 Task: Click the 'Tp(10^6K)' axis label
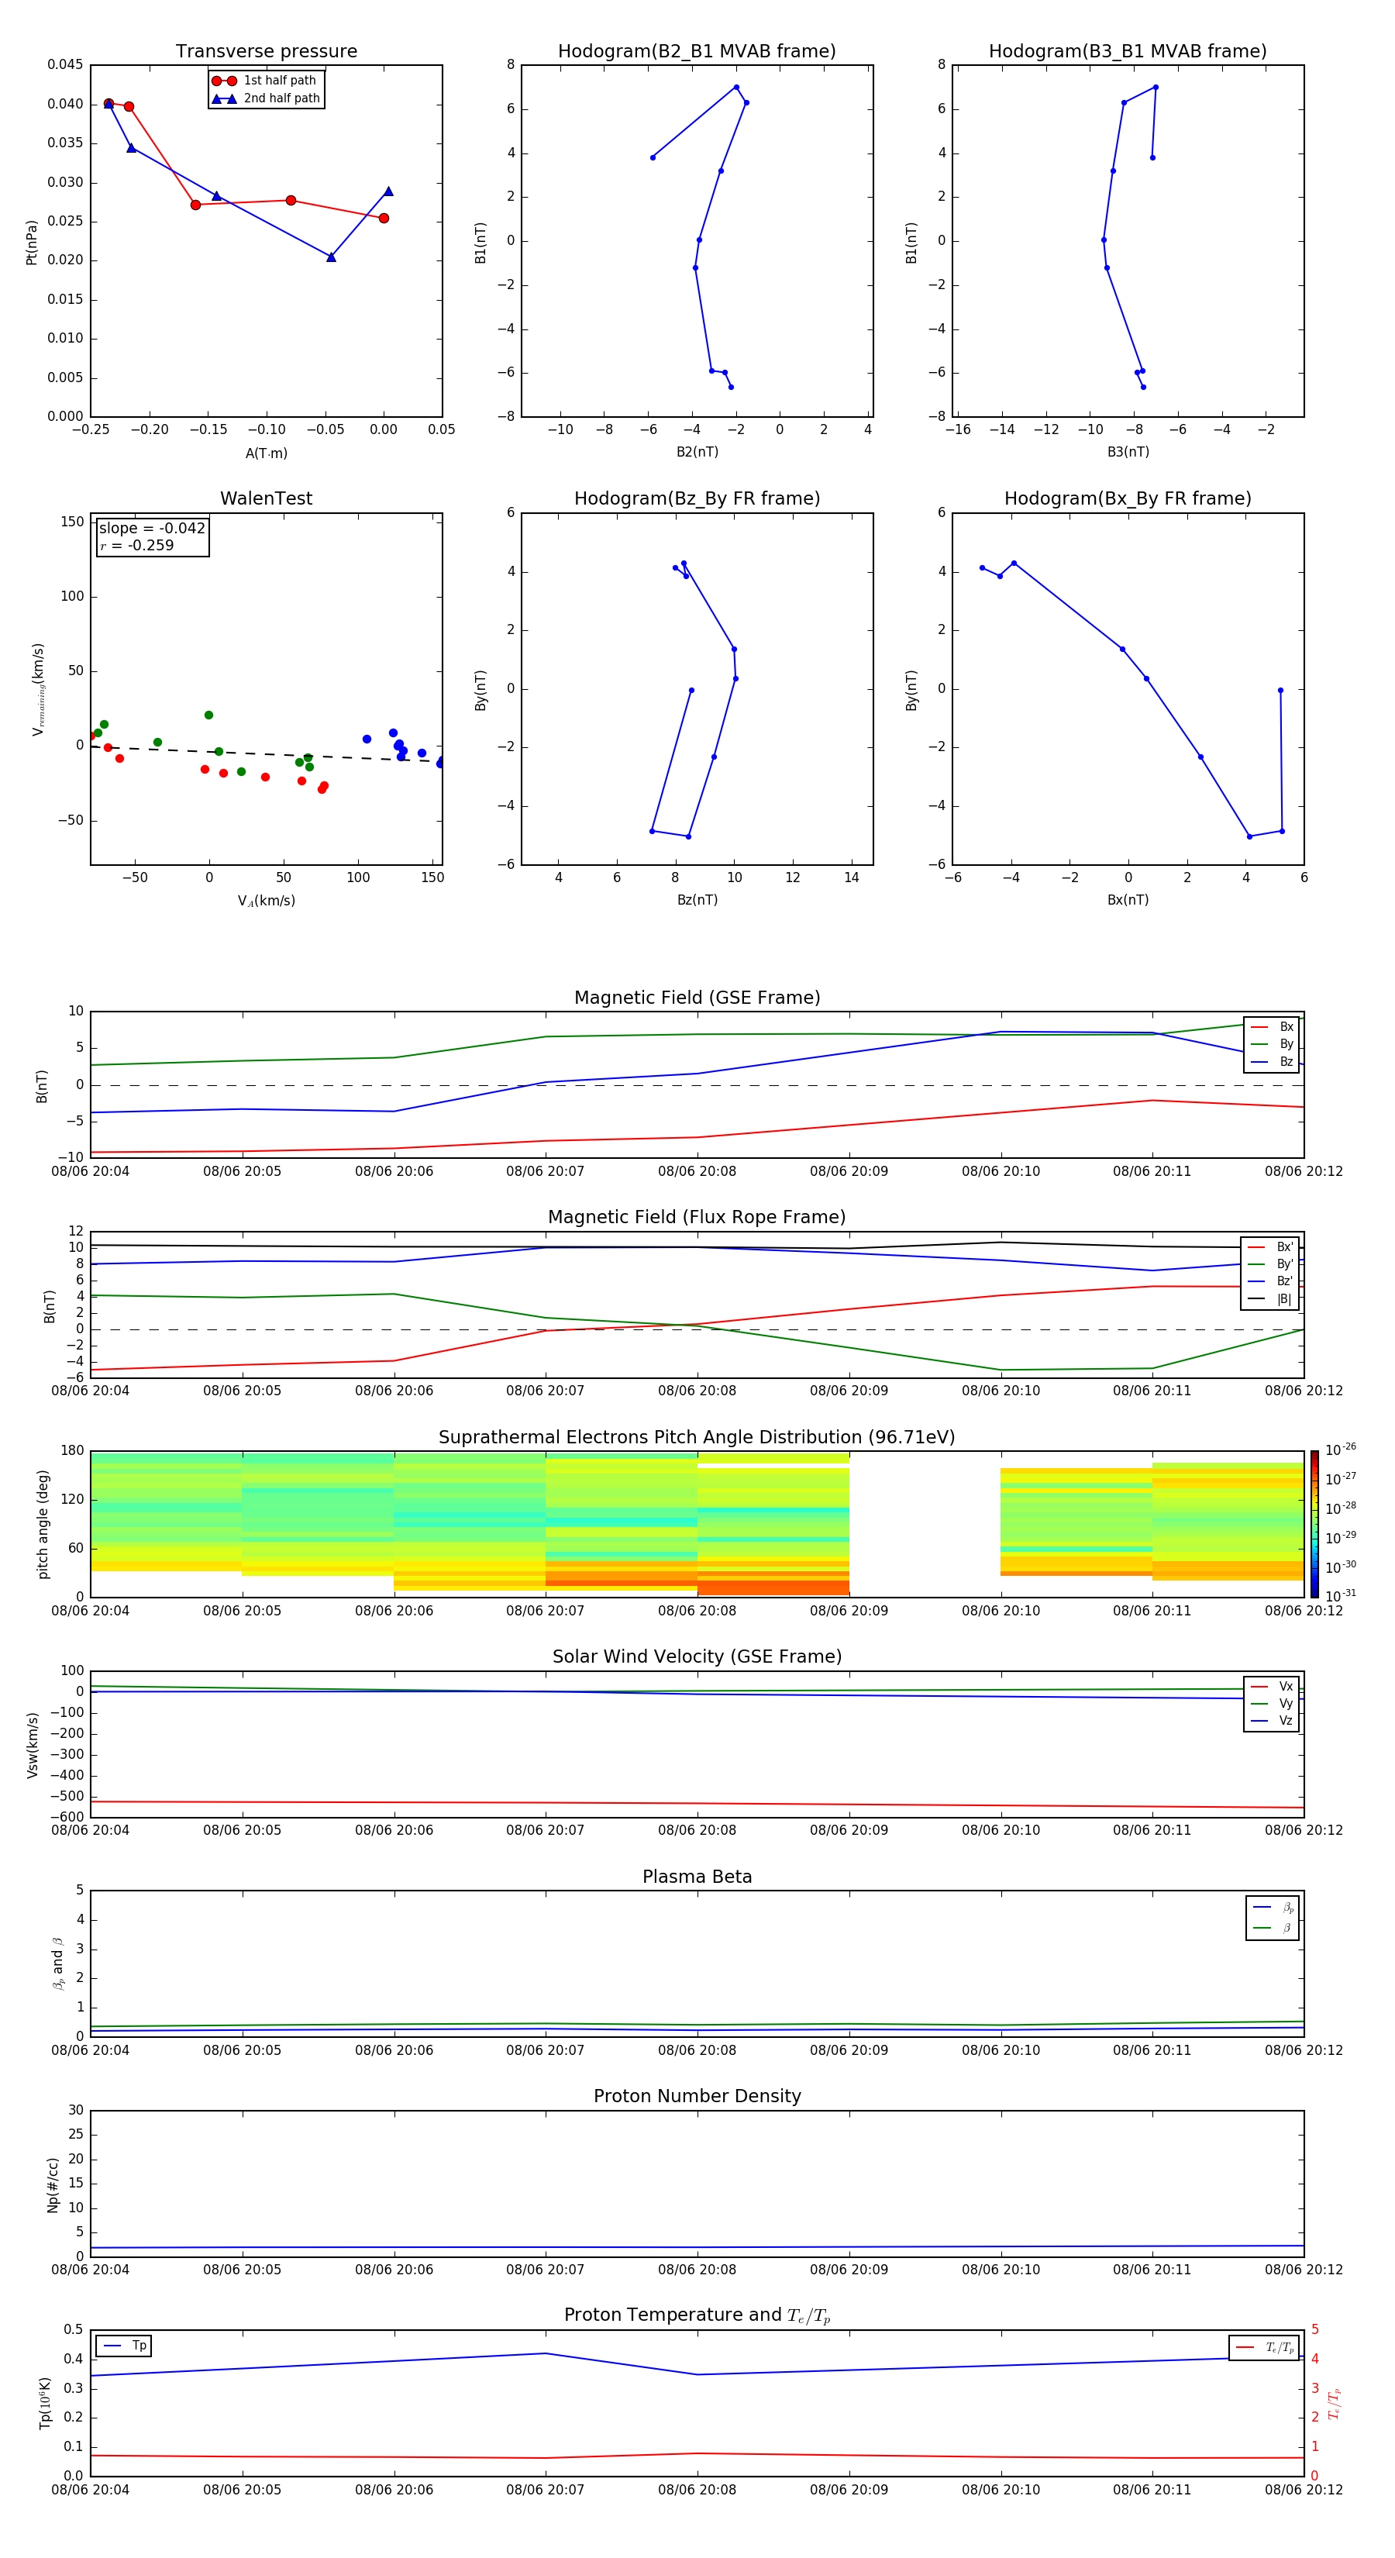point(45,2404)
